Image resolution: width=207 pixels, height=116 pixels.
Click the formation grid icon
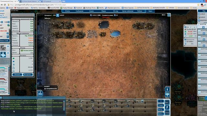click(167, 94)
